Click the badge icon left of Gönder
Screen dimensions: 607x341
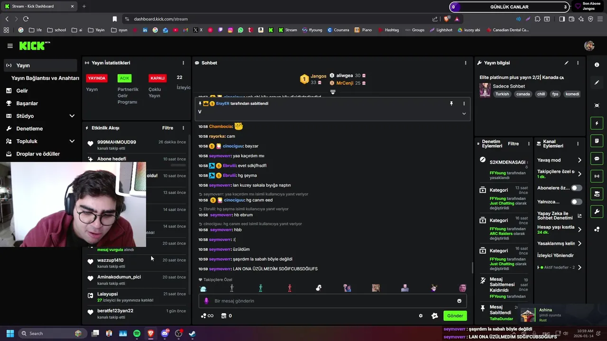pyautogui.click(x=434, y=316)
